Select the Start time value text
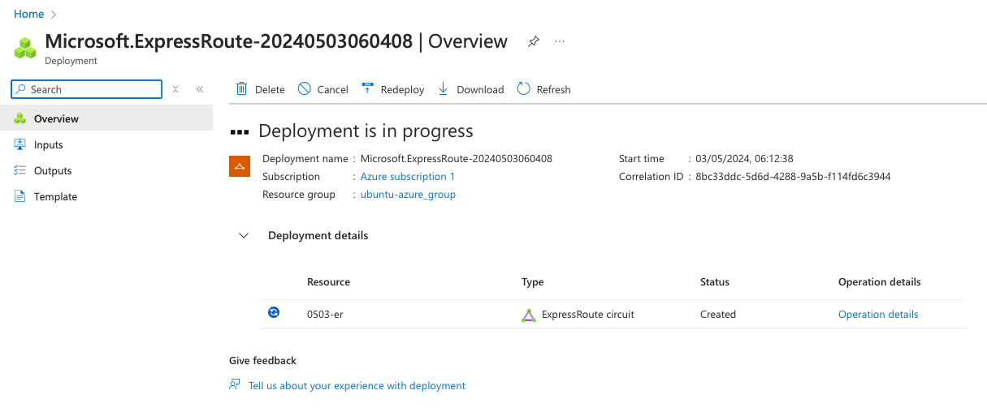987x412 pixels. pyautogui.click(x=744, y=158)
